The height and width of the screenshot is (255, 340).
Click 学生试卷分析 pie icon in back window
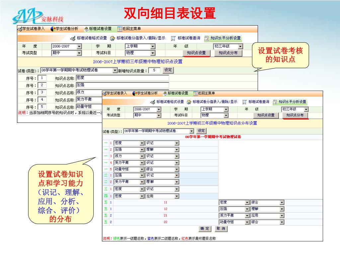point(53,29)
